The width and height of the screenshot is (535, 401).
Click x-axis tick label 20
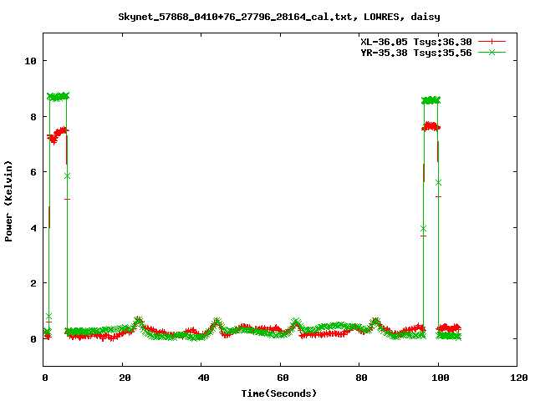click(125, 378)
